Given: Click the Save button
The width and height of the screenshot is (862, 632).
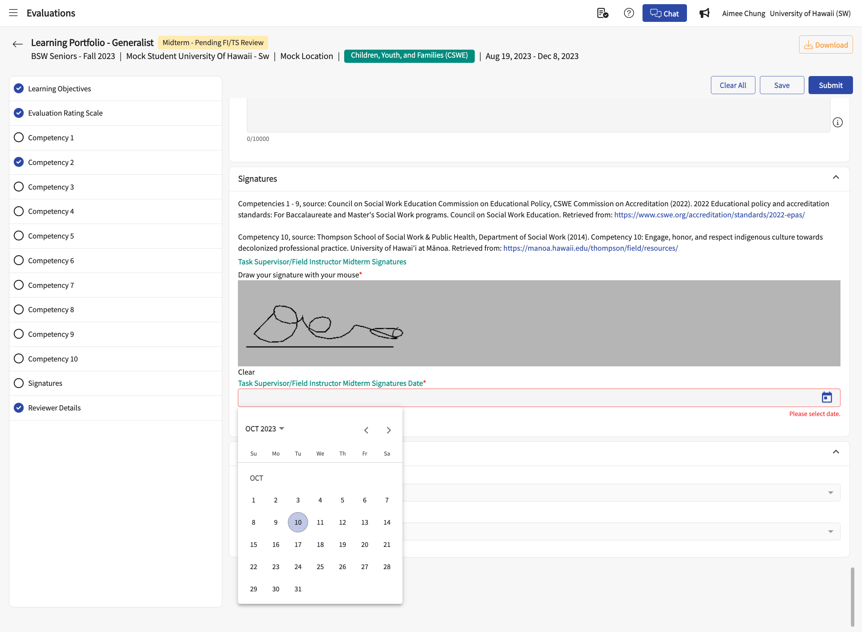Looking at the screenshot, I should [782, 85].
